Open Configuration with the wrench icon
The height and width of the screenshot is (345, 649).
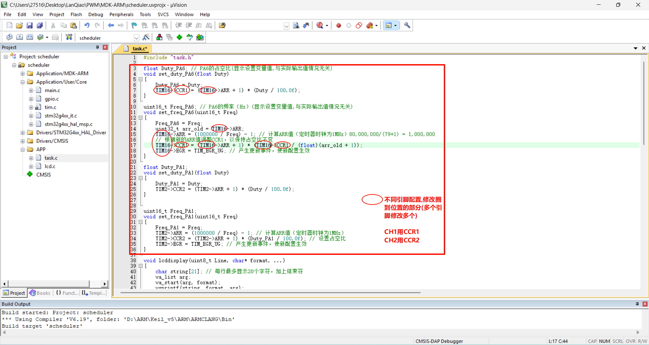pyautogui.click(x=407, y=25)
